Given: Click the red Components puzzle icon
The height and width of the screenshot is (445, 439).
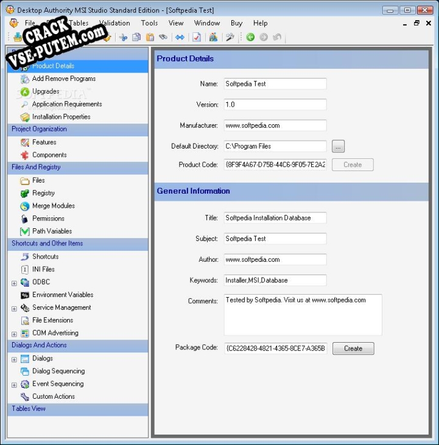Looking at the screenshot, I should [25, 155].
